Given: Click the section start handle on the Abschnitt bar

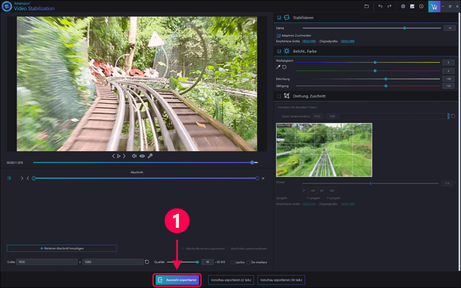Looking at the screenshot, I should tap(34, 178).
